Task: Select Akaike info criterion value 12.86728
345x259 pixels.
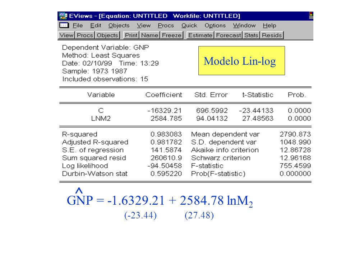Action: 295,150
